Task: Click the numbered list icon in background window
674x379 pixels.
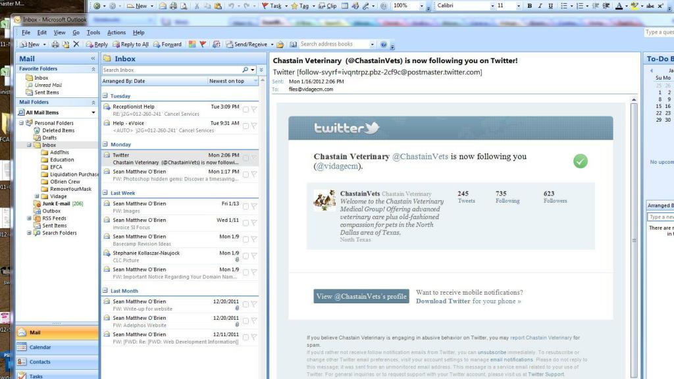Action: coord(579,5)
